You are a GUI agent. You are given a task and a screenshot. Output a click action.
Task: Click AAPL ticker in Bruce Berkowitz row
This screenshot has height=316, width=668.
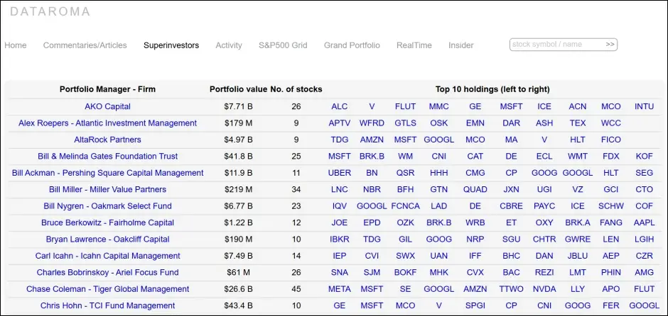click(644, 222)
